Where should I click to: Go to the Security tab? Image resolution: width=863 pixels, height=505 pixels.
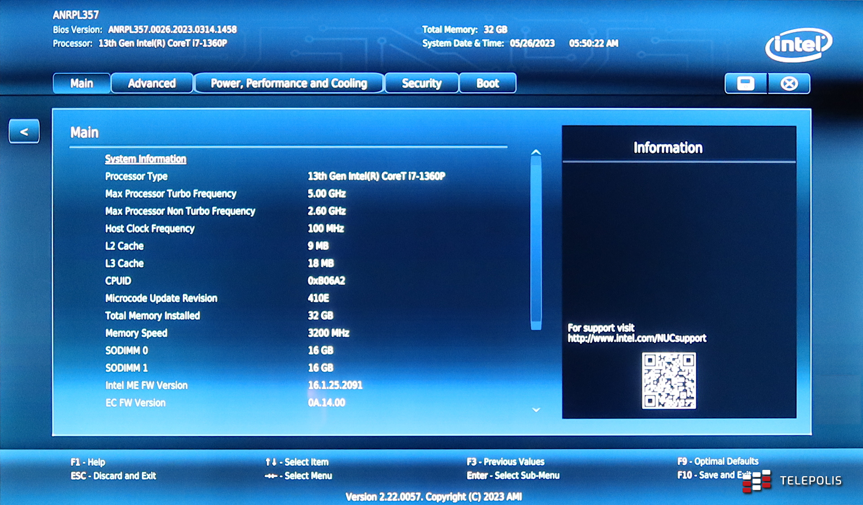pos(422,84)
